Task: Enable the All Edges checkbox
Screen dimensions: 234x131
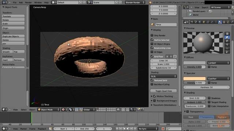Action: 152,52
